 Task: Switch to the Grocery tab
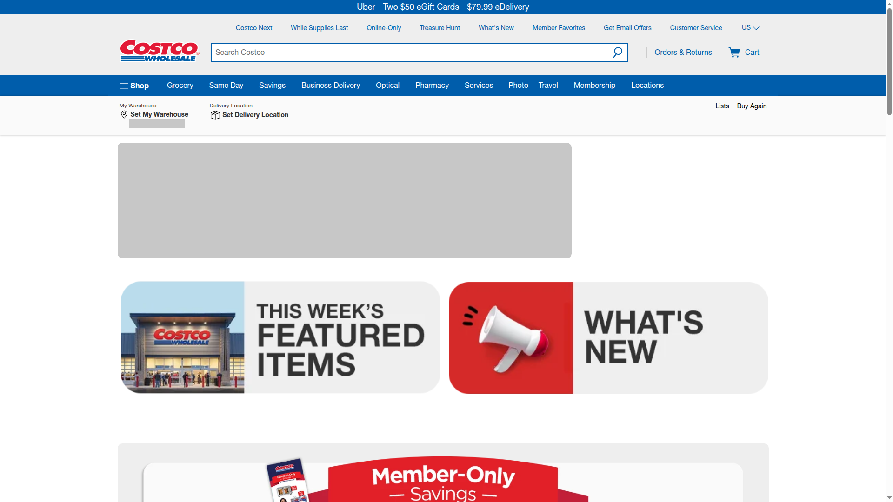180,85
